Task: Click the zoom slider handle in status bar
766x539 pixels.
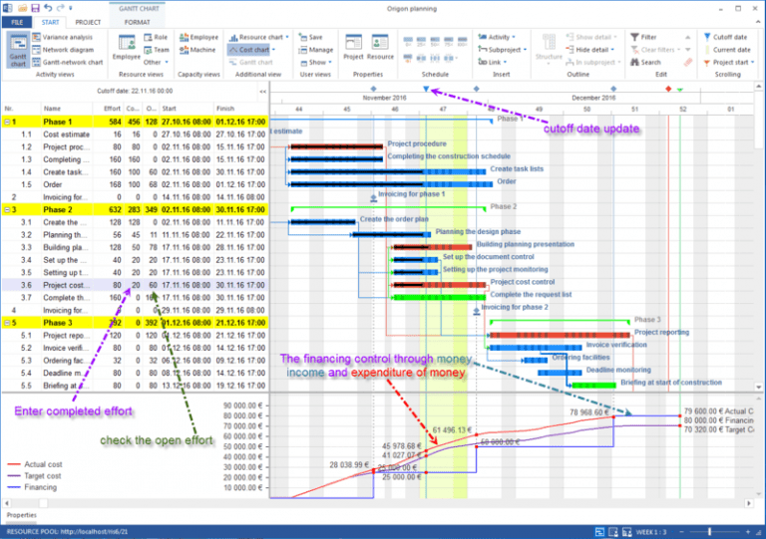Action: [x=709, y=532]
